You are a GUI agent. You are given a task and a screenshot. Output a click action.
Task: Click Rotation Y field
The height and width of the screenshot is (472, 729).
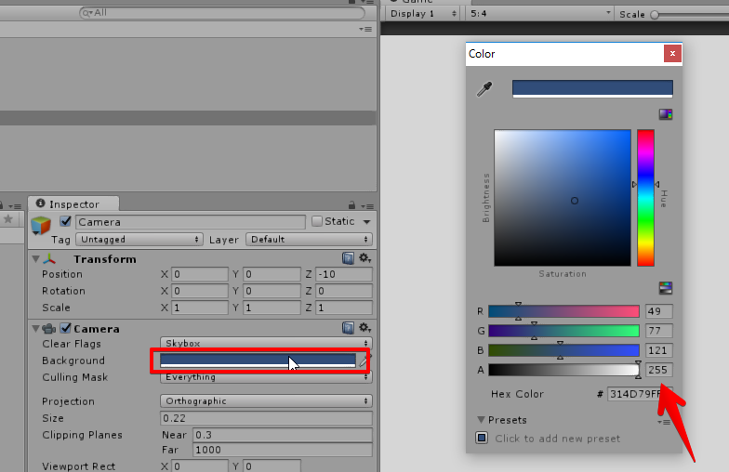click(x=272, y=291)
